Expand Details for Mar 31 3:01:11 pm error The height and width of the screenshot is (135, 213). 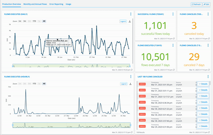203,90
